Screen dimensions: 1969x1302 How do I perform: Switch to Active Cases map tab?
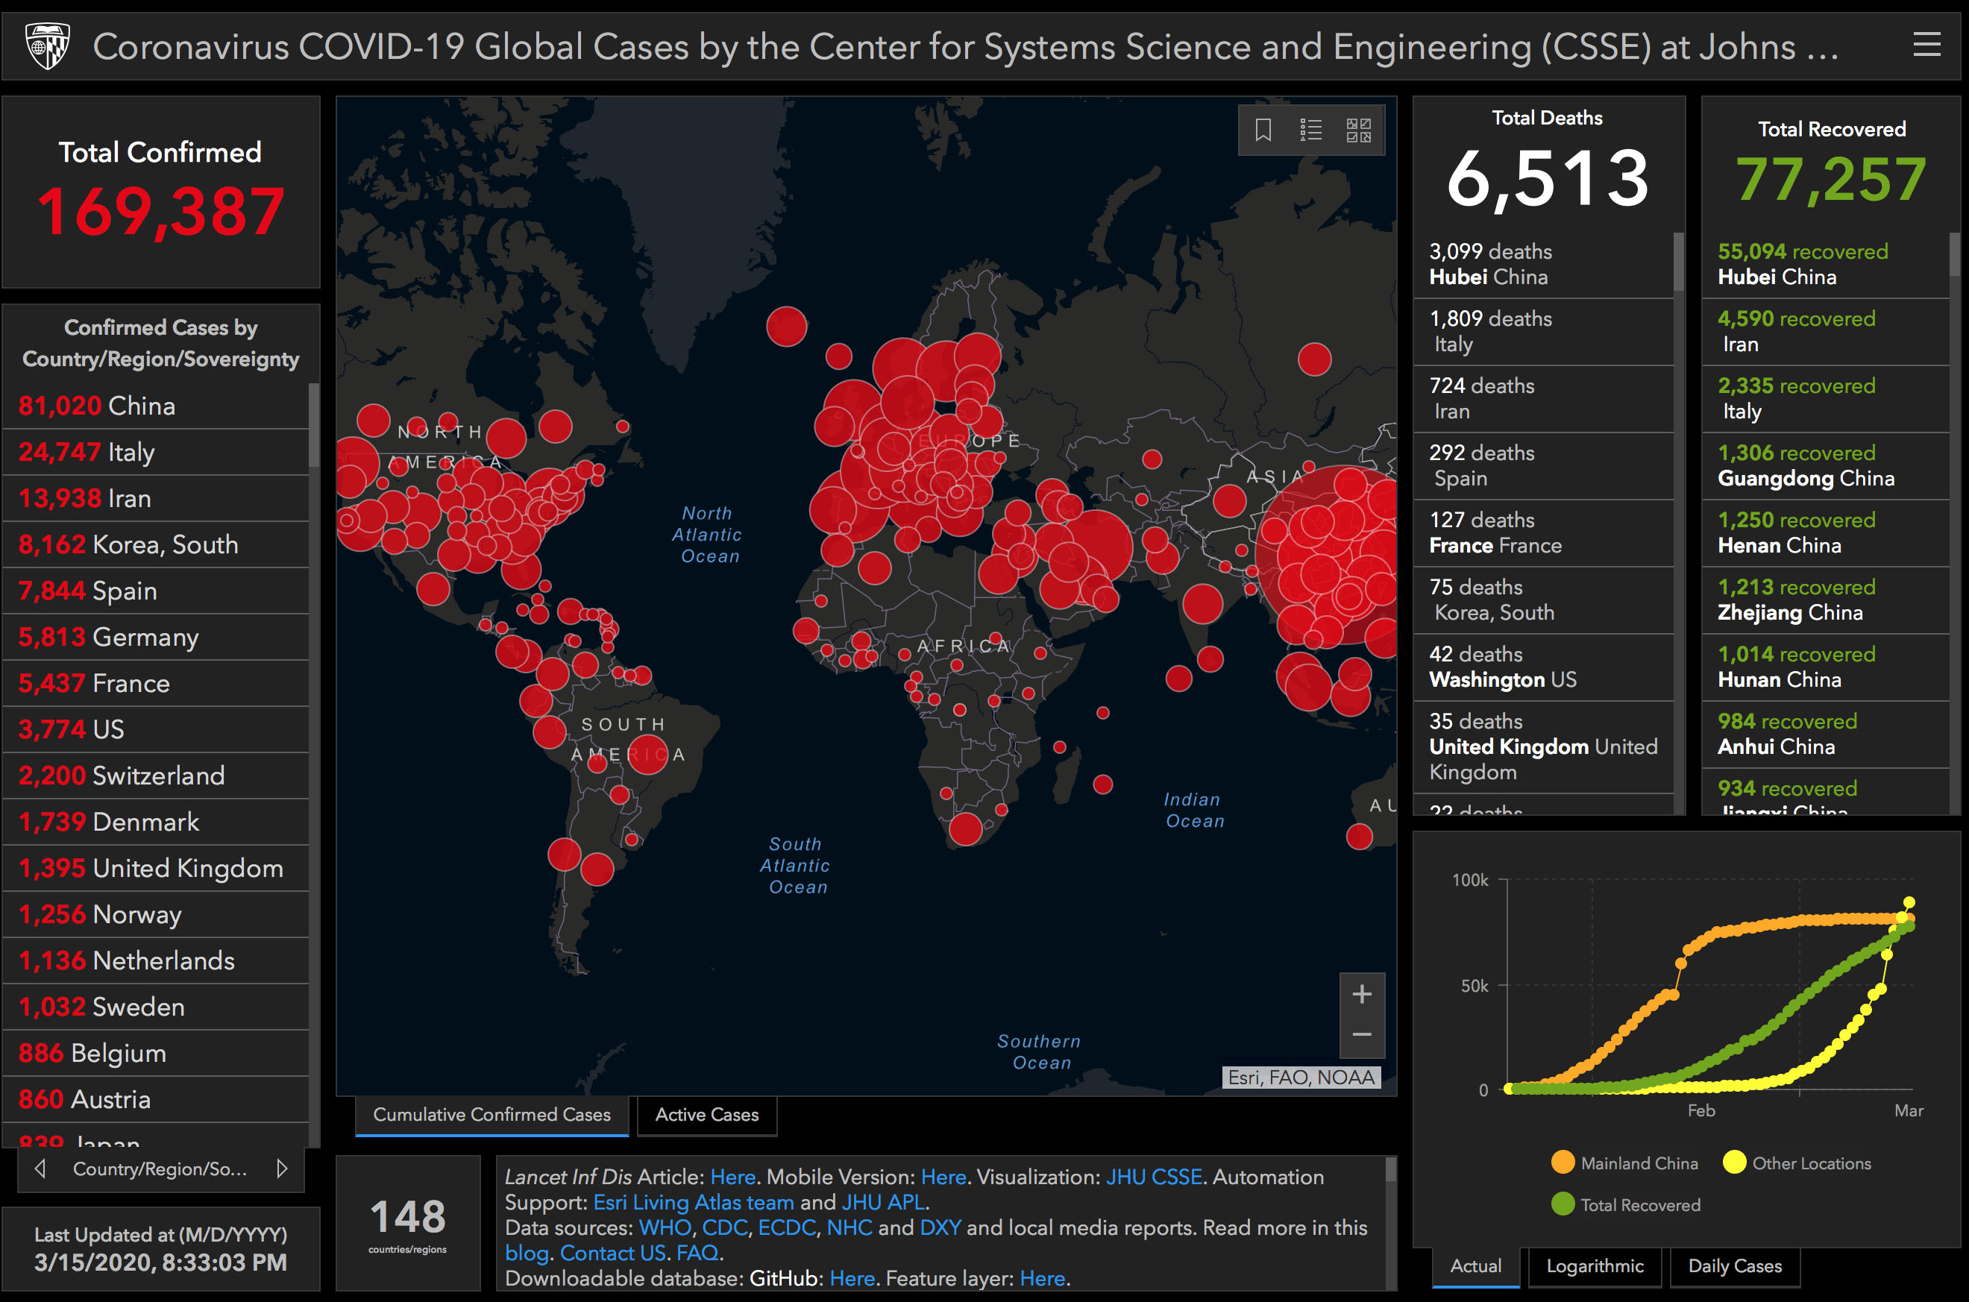[x=707, y=1114]
